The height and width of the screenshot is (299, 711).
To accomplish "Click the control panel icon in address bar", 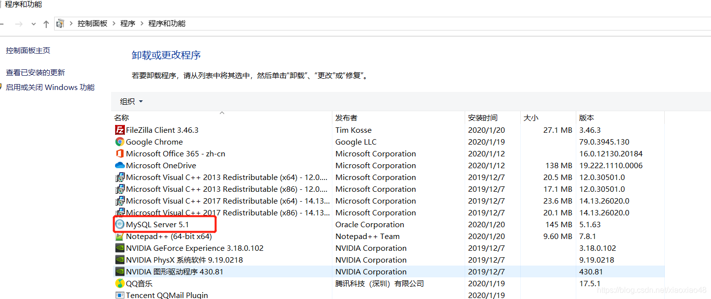I will tap(60, 24).
